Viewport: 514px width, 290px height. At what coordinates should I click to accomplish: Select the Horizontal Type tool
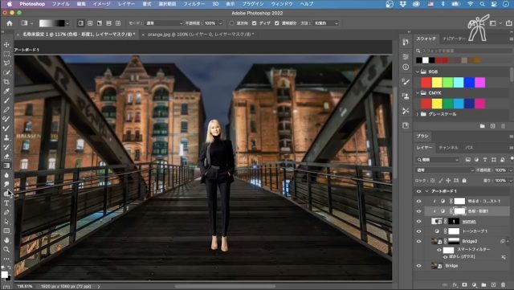(6, 203)
